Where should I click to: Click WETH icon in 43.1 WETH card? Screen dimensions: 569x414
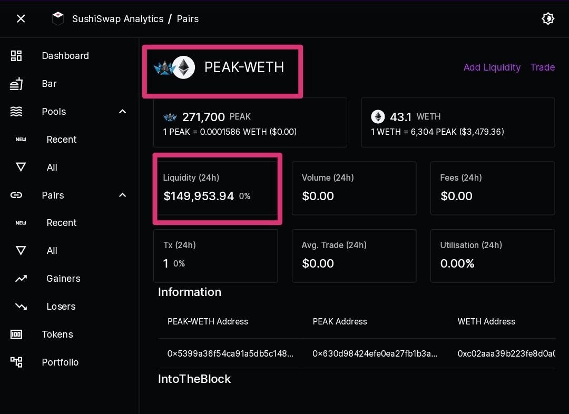point(378,117)
